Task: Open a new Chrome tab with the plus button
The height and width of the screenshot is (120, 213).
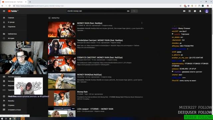Action: tap(30, 2)
